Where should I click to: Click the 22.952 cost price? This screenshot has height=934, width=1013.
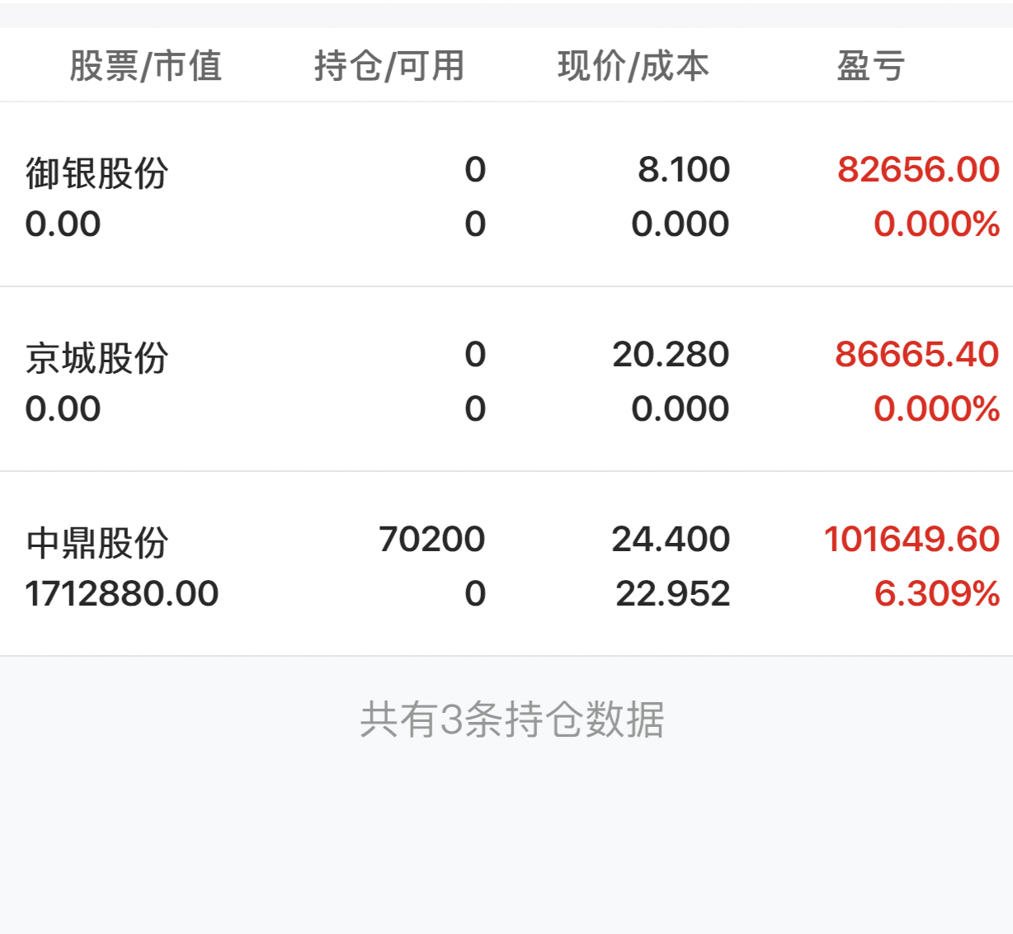(672, 594)
